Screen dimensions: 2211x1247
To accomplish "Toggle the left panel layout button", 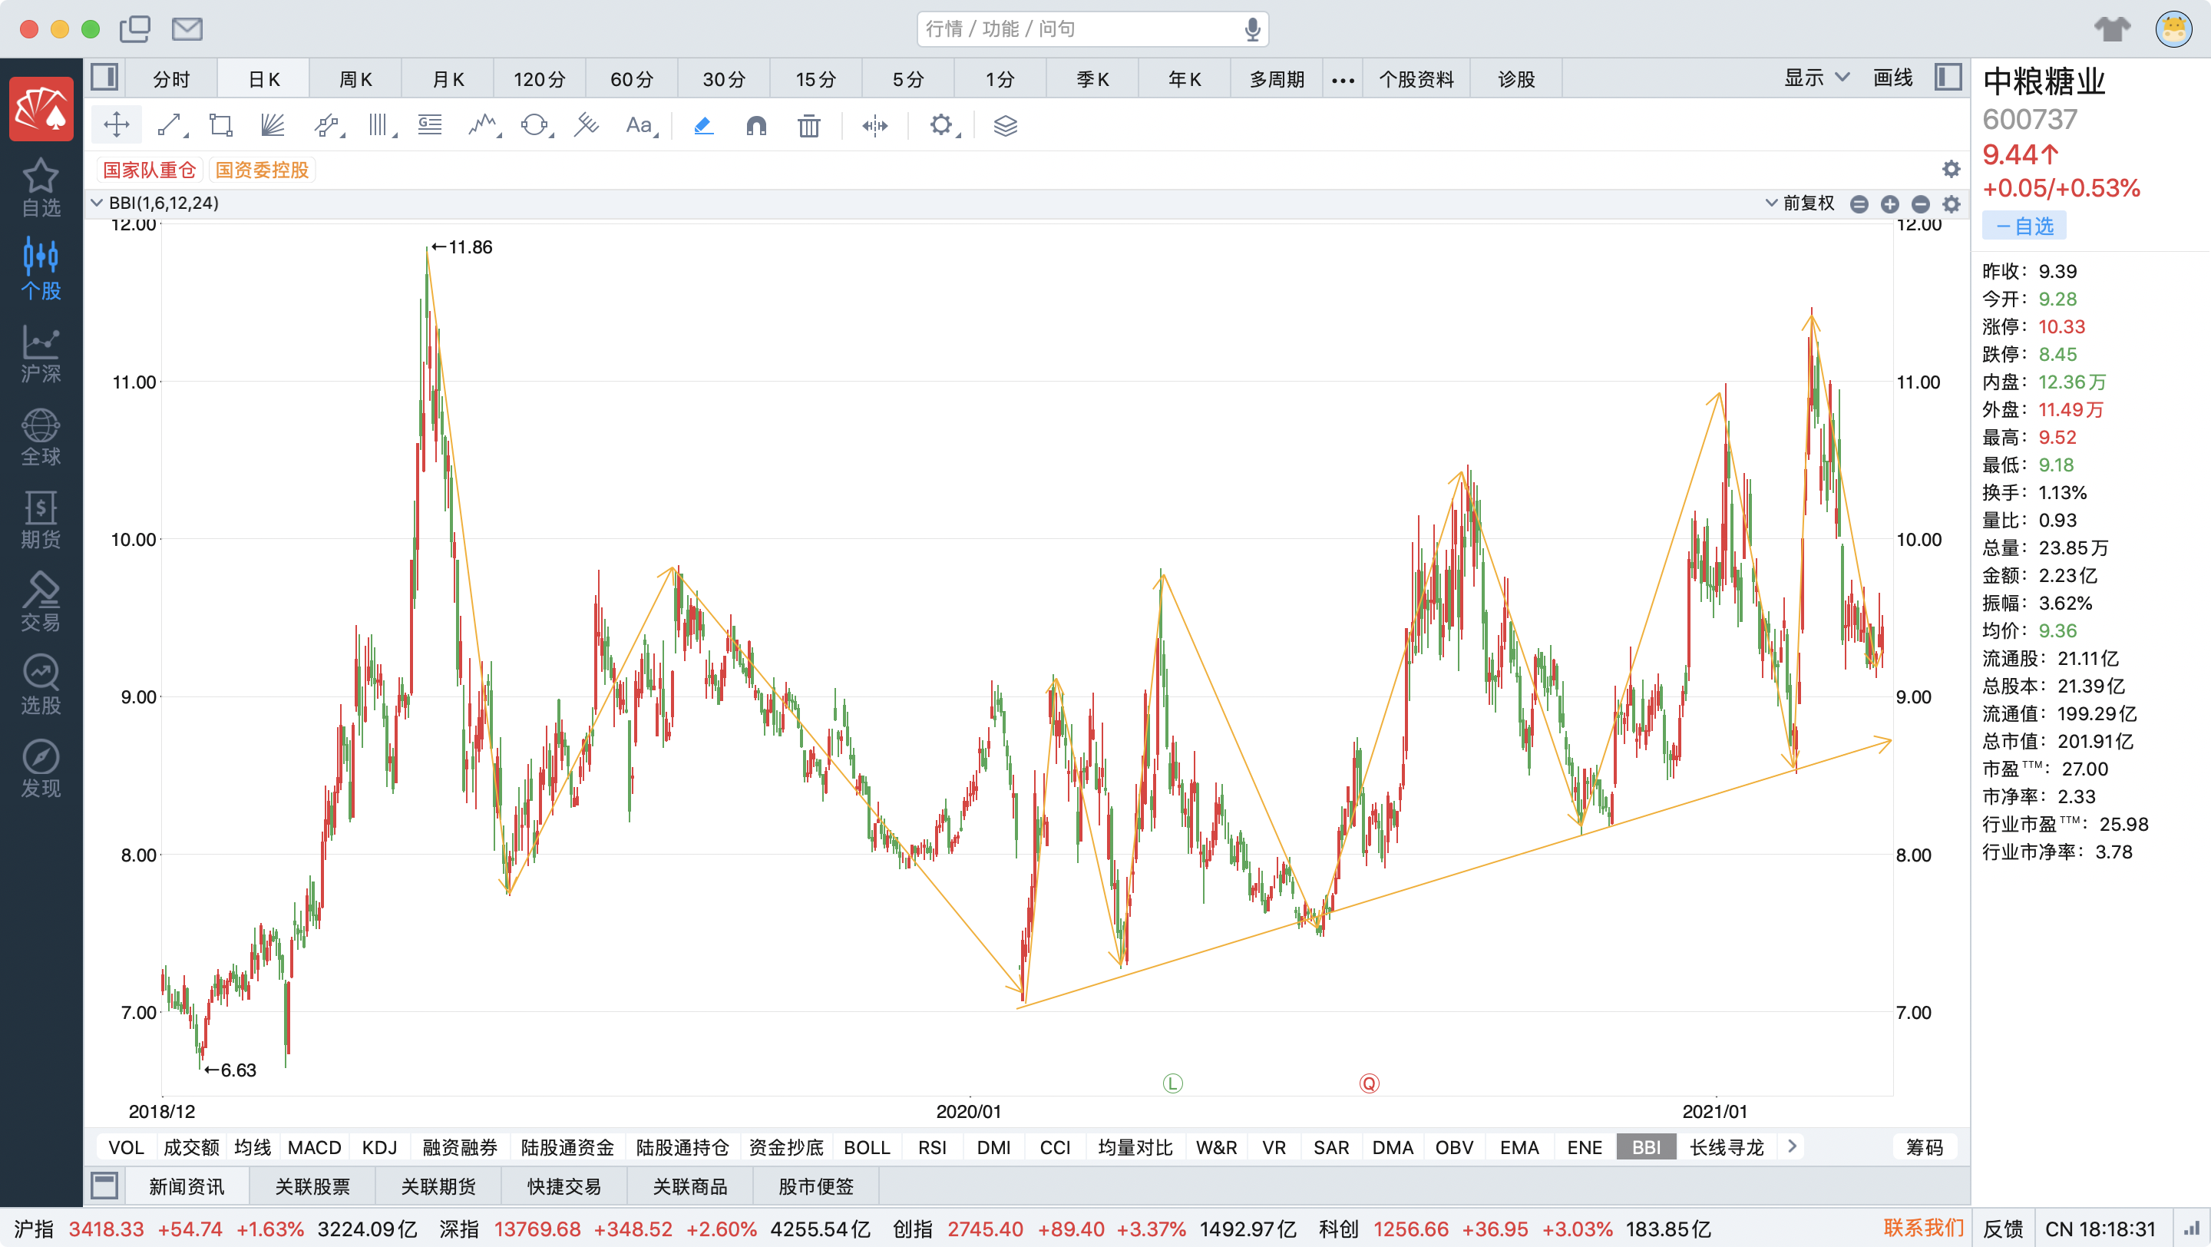I will pyautogui.click(x=104, y=78).
